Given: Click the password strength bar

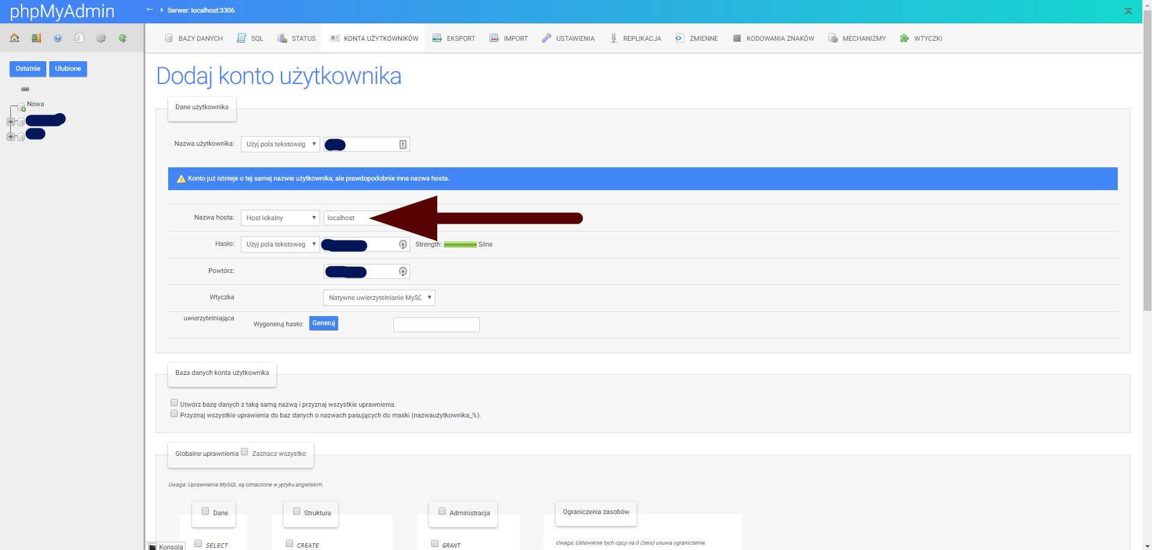Looking at the screenshot, I should pyautogui.click(x=460, y=245).
